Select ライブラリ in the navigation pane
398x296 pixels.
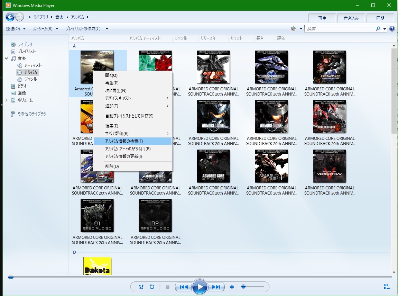point(25,44)
